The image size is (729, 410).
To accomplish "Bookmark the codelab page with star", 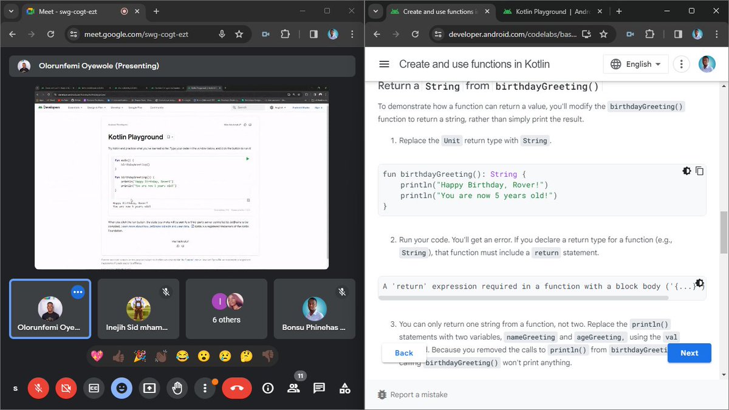I will (604, 34).
